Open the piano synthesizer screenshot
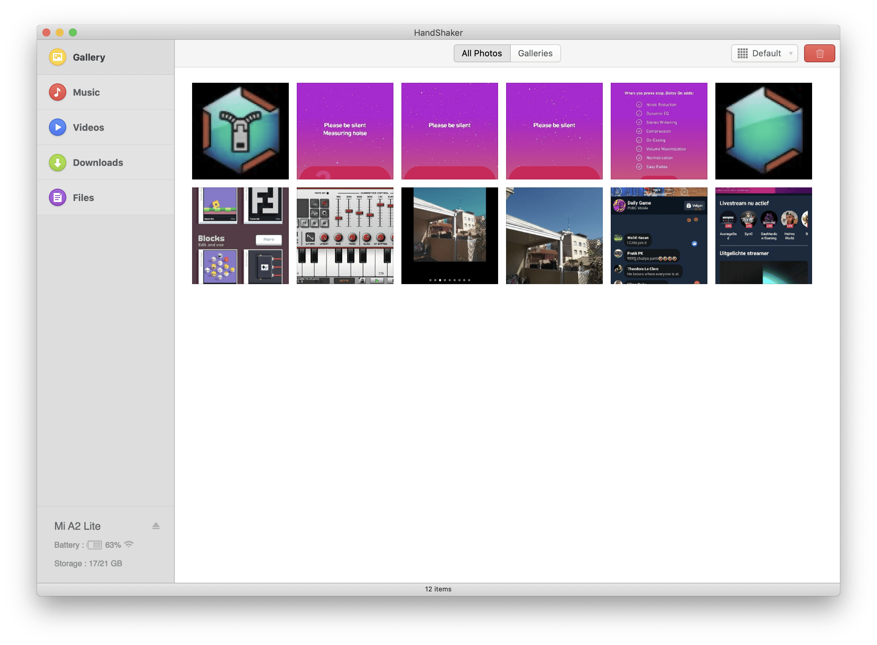Screen dimensions: 877x645 coord(345,235)
